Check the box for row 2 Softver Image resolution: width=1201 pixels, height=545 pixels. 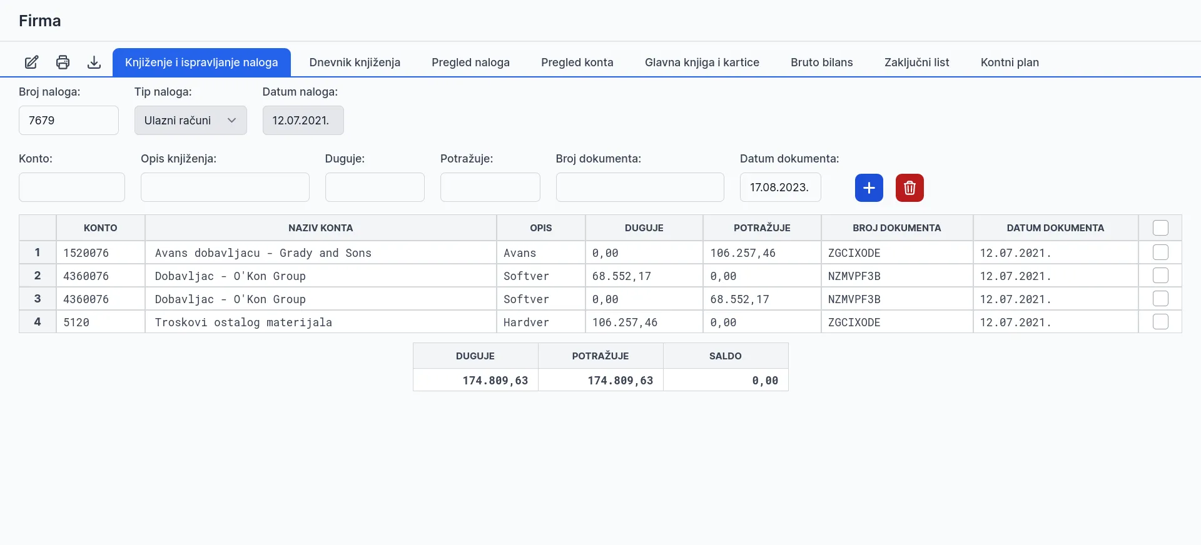1160,276
